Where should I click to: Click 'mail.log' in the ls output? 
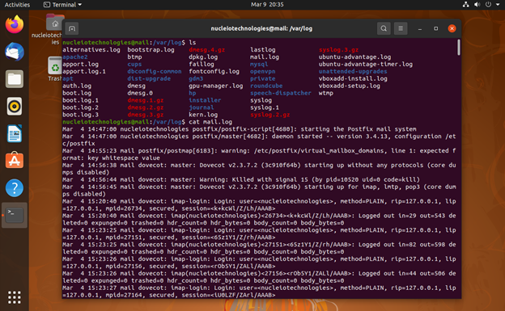pyautogui.click(x=265, y=57)
